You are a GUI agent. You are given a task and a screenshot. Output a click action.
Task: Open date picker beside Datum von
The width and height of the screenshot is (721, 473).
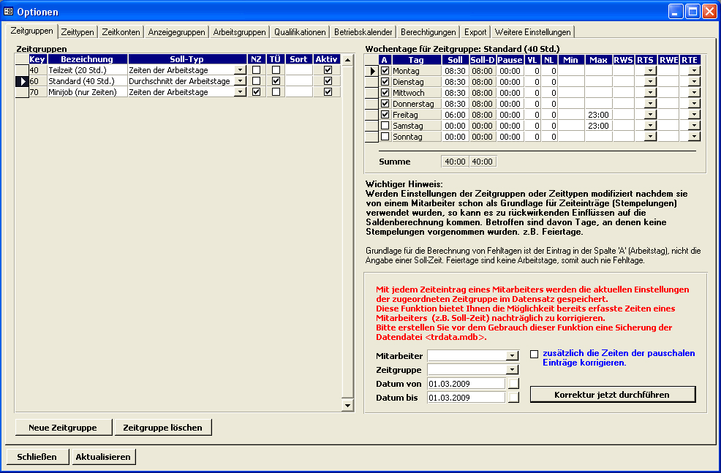(513, 384)
